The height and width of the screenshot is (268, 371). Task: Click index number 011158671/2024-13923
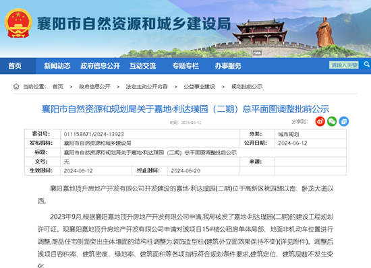pyautogui.click(x=94, y=134)
